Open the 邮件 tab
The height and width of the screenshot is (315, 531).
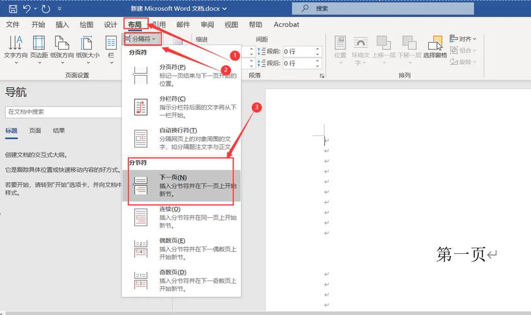pyautogui.click(x=184, y=25)
